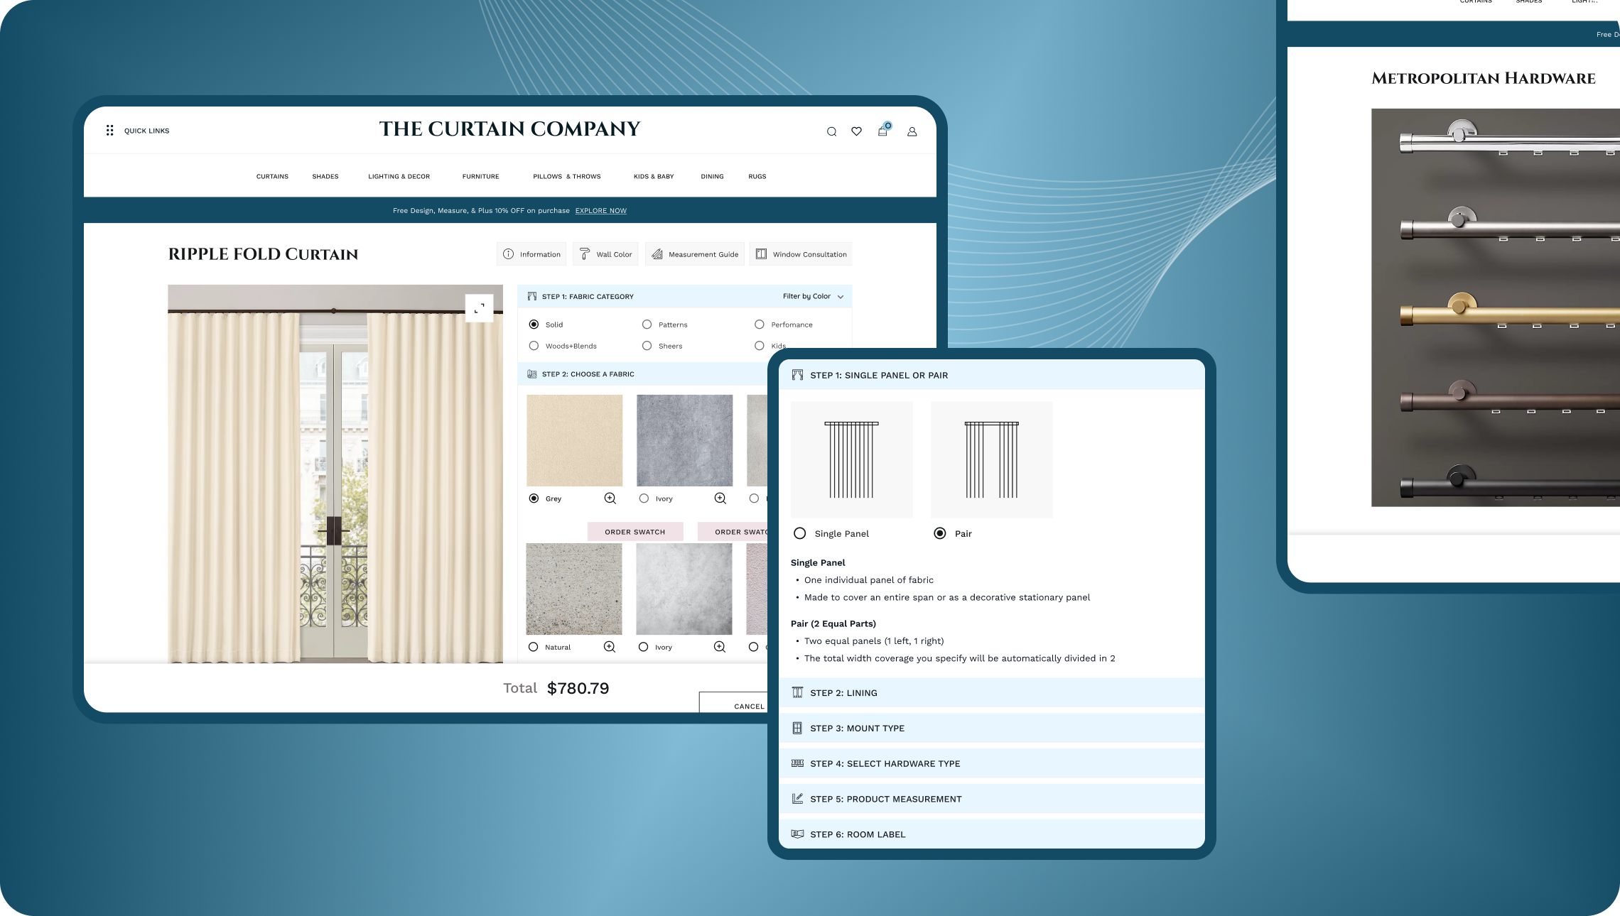Click the Pair curtain diagram thumbnail
The image size is (1620, 916).
pos(991,459)
